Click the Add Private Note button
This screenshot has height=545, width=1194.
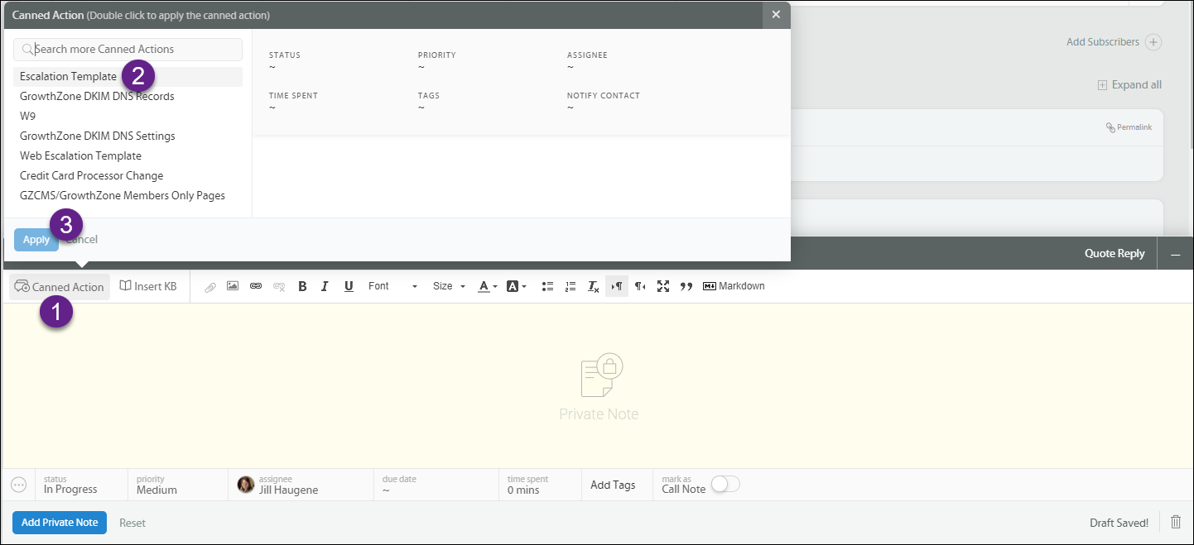(x=60, y=523)
